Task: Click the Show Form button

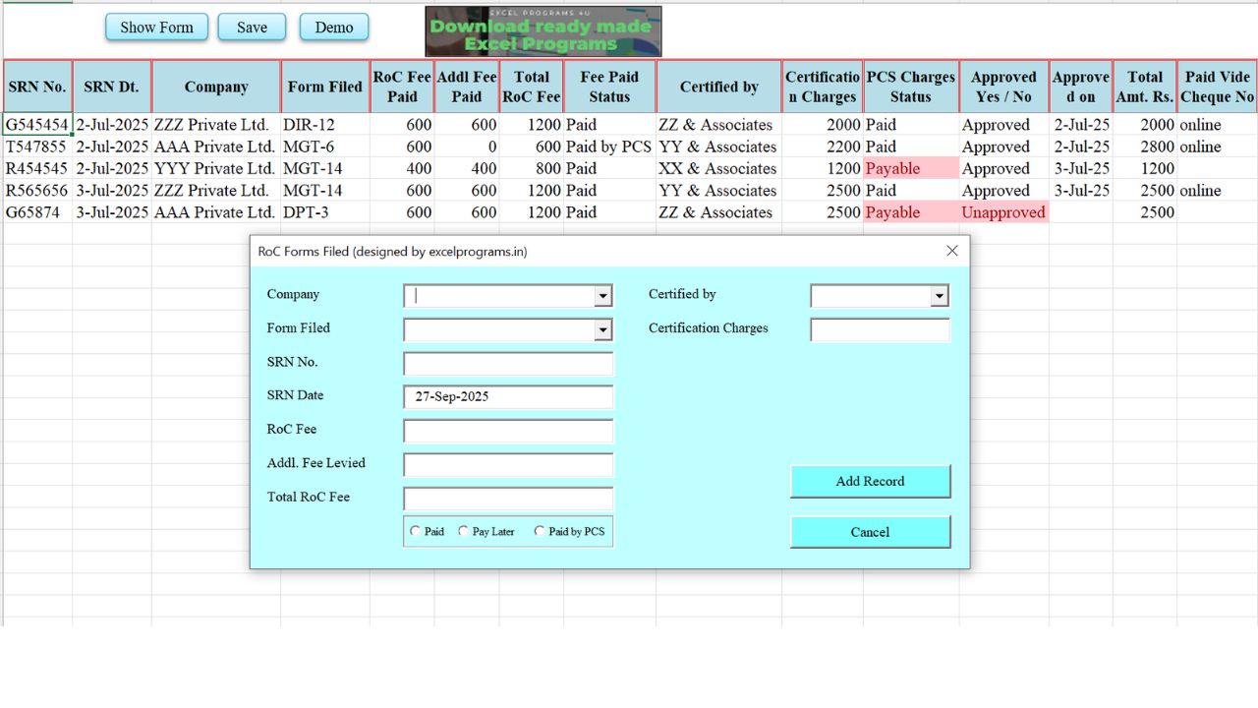Action: [157, 28]
